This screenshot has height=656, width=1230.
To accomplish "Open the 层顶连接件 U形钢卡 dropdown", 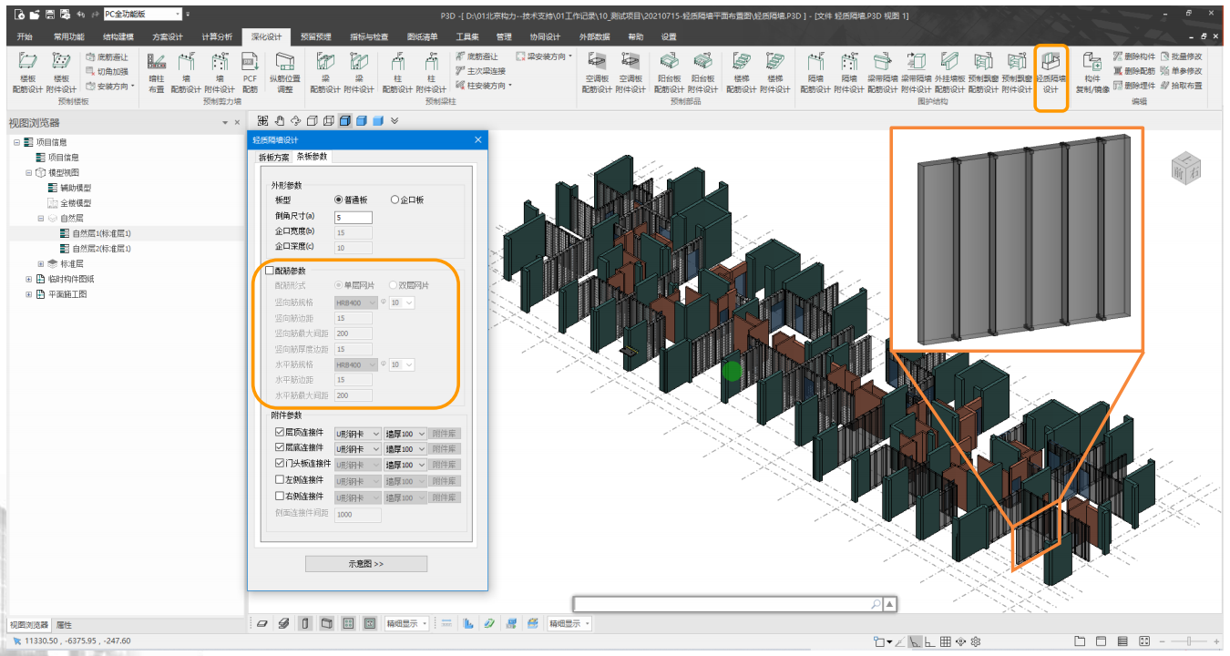I will click(357, 434).
